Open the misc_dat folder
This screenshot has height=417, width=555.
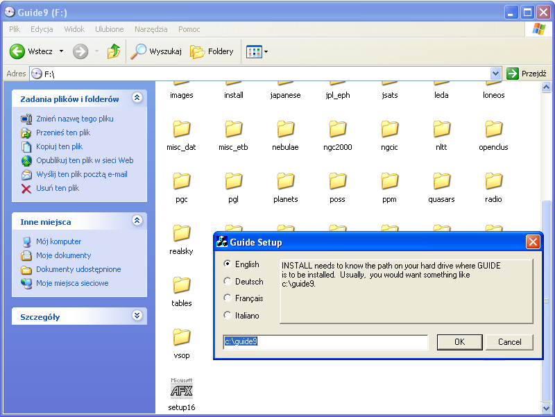181,136
